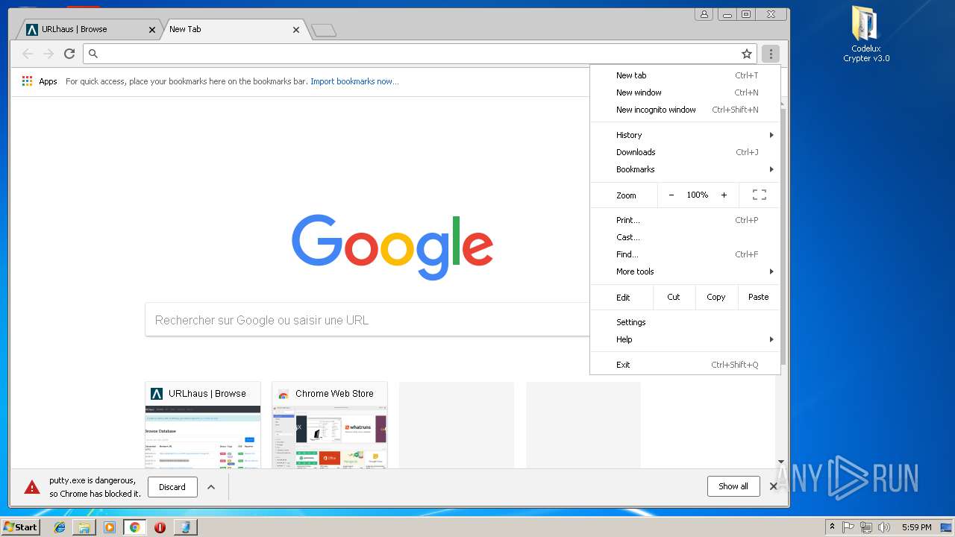Click the forward navigation arrow
This screenshot has width=955, height=537.
coord(48,54)
